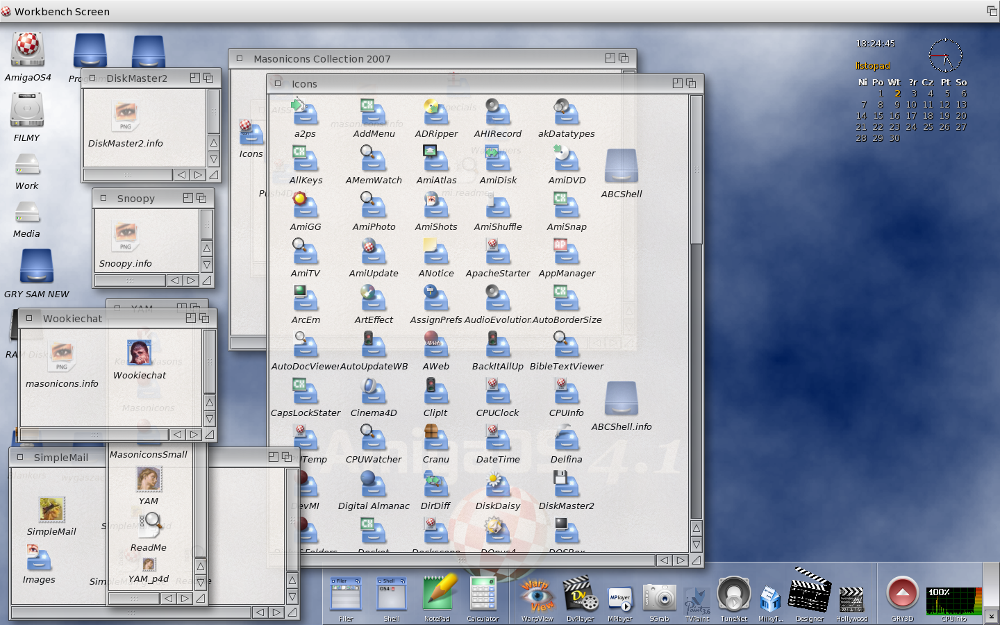Select DiskMaster2.info PNG file
The image size is (1000, 625).
tap(126, 116)
